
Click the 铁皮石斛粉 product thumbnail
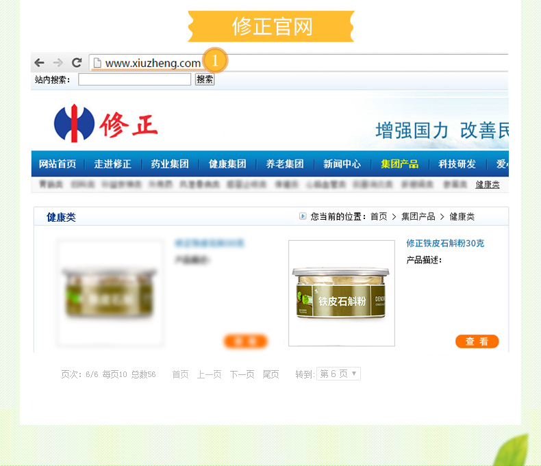(x=341, y=293)
